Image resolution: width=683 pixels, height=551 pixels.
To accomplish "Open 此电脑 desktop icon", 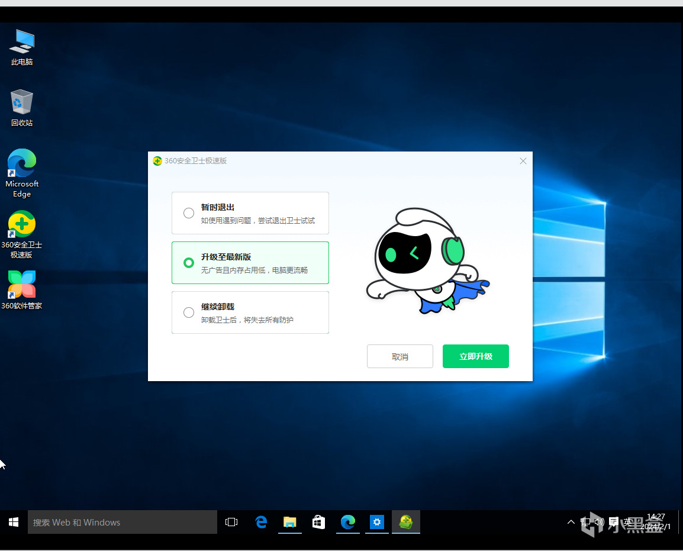I will [22, 47].
